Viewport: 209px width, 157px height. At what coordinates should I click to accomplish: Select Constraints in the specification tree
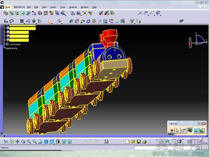(15, 44)
